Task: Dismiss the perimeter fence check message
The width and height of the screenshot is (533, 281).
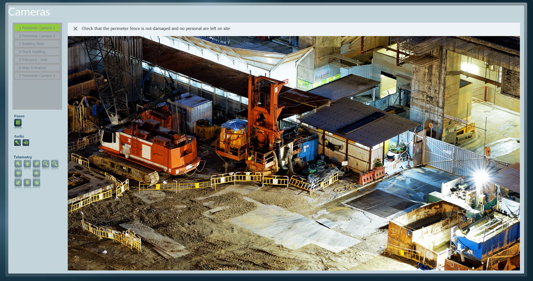Action: [x=76, y=29]
